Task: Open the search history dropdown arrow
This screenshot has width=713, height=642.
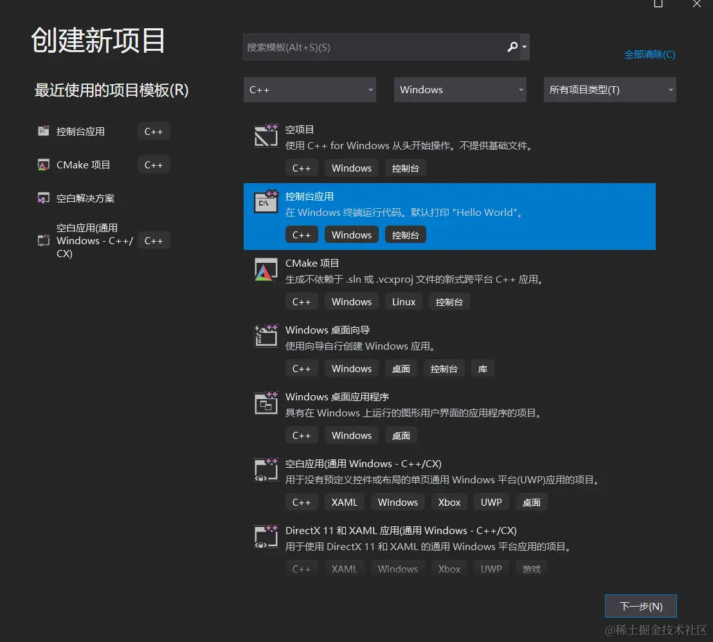Action: [525, 46]
